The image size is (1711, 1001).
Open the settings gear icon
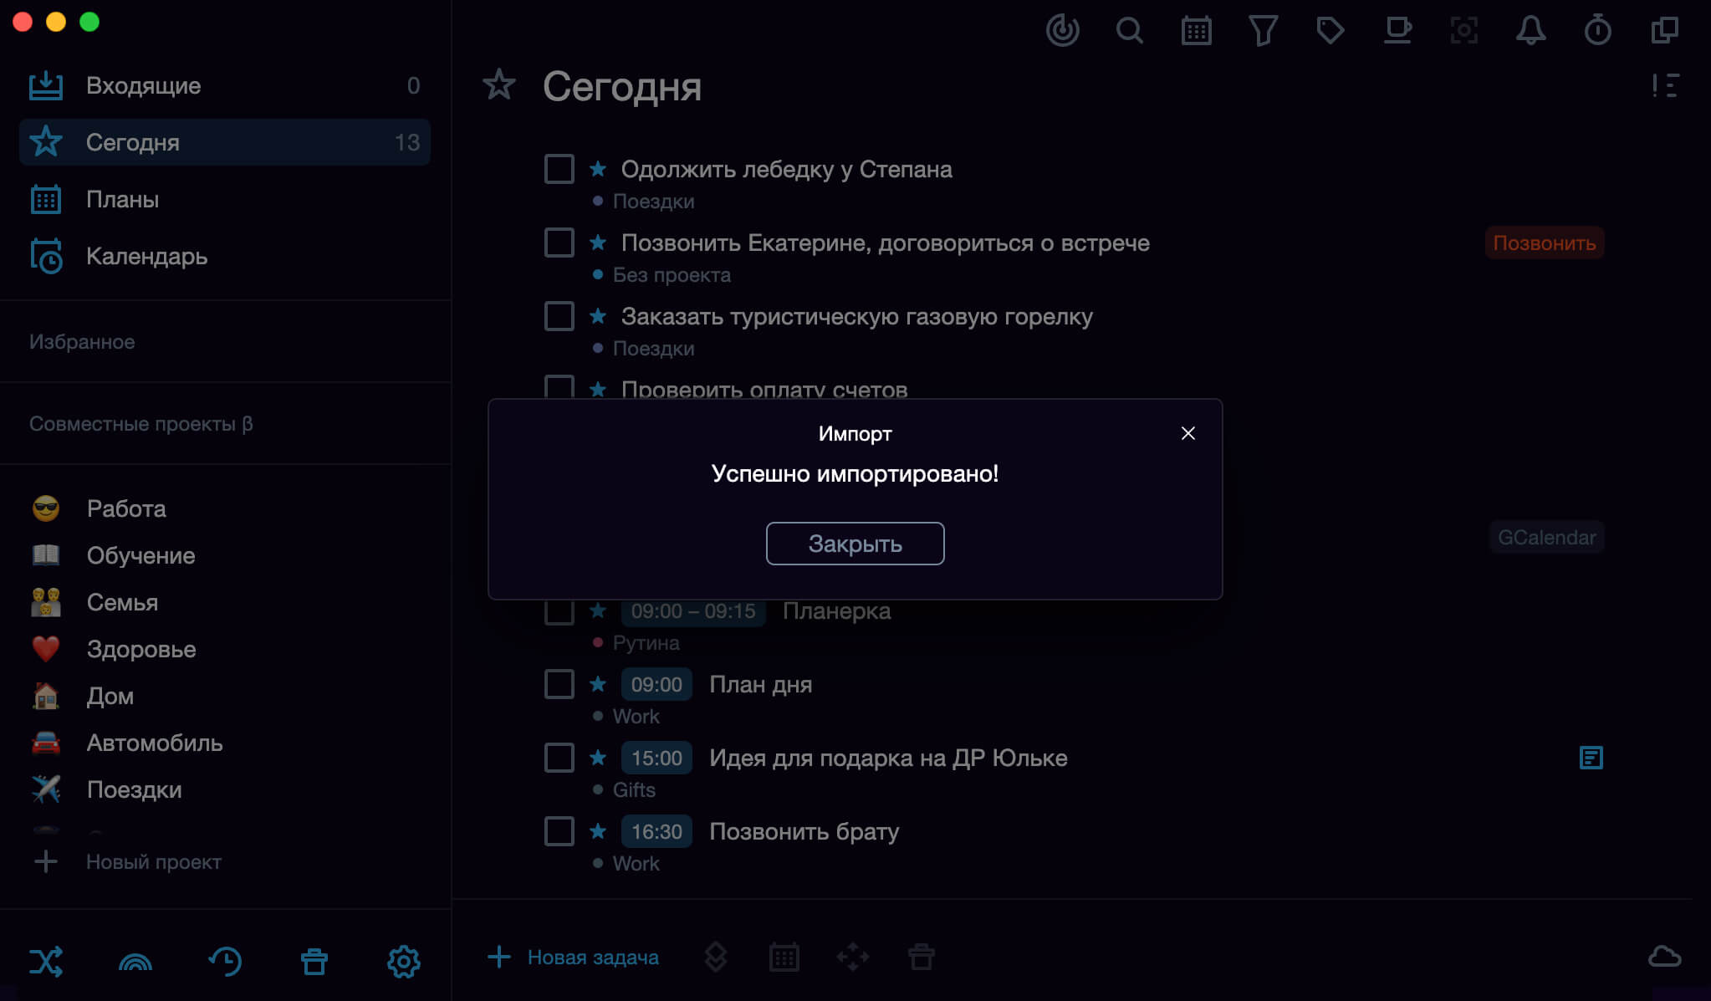[403, 962]
